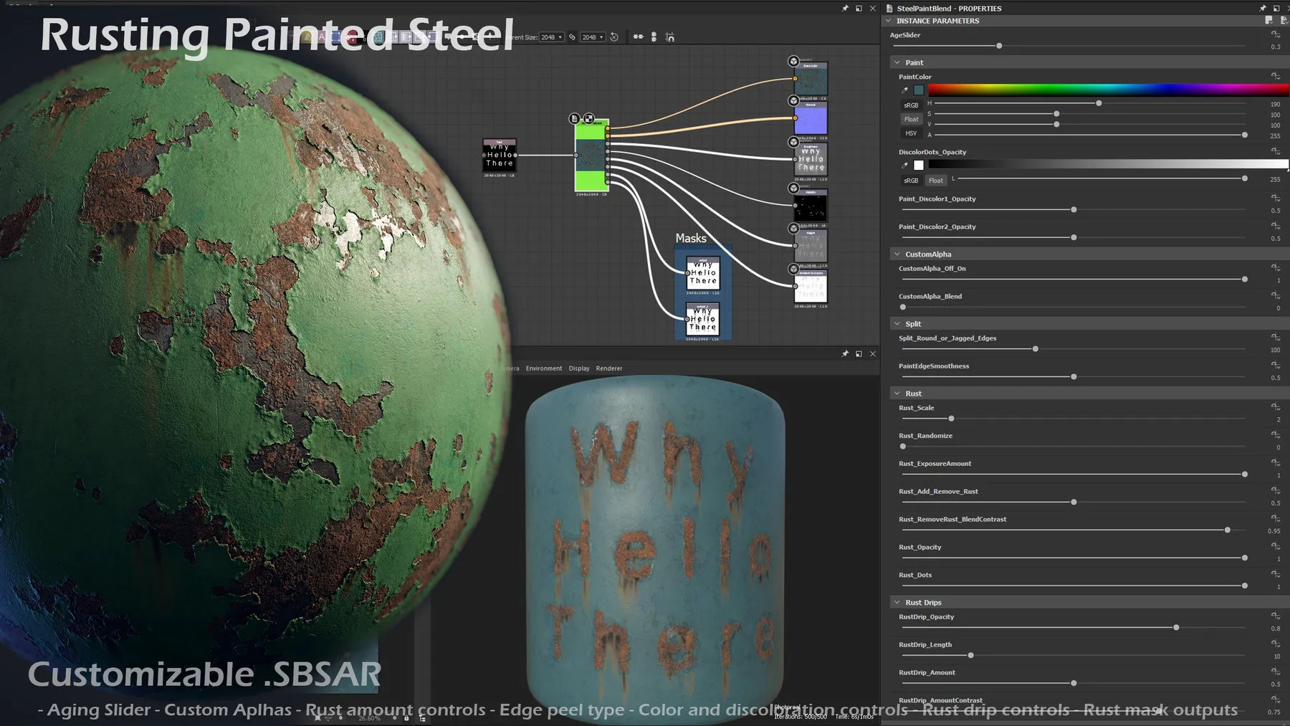The width and height of the screenshot is (1290, 726).
Task: Click the horizontal node alignment icon
Action: tap(638, 37)
